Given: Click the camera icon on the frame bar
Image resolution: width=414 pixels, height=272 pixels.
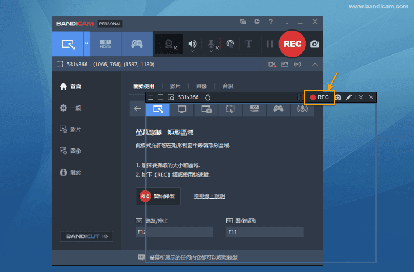Looking at the screenshot, I should click(338, 97).
